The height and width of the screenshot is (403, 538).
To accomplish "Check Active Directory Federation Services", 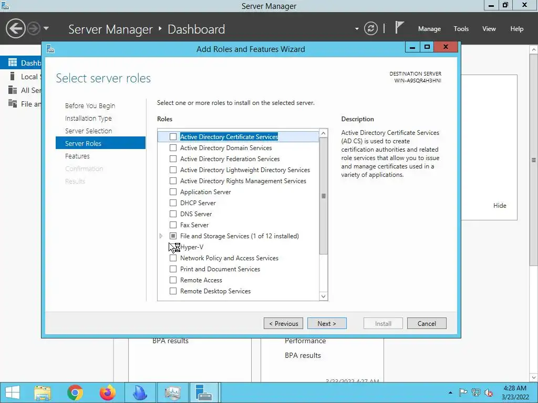I will click(173, 158).
